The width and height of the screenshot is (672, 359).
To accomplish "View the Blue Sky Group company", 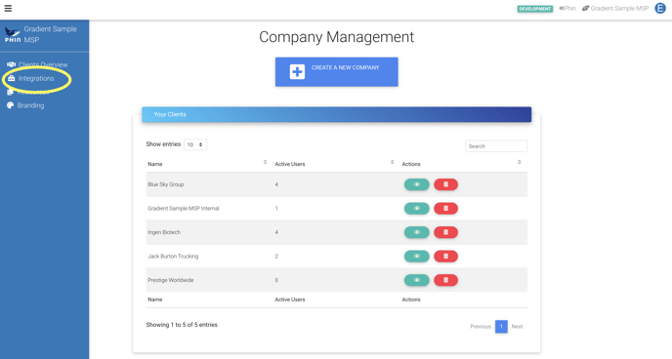I will pyautogui.click(x=416, y=184).
